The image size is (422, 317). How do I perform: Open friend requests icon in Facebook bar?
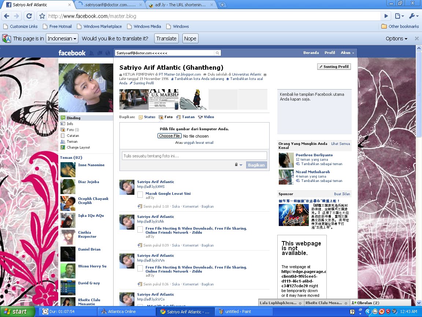92,53
